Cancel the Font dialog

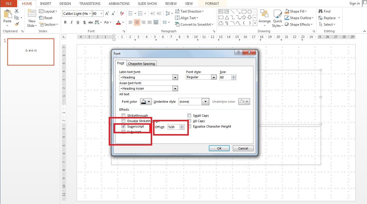[243, 148]
